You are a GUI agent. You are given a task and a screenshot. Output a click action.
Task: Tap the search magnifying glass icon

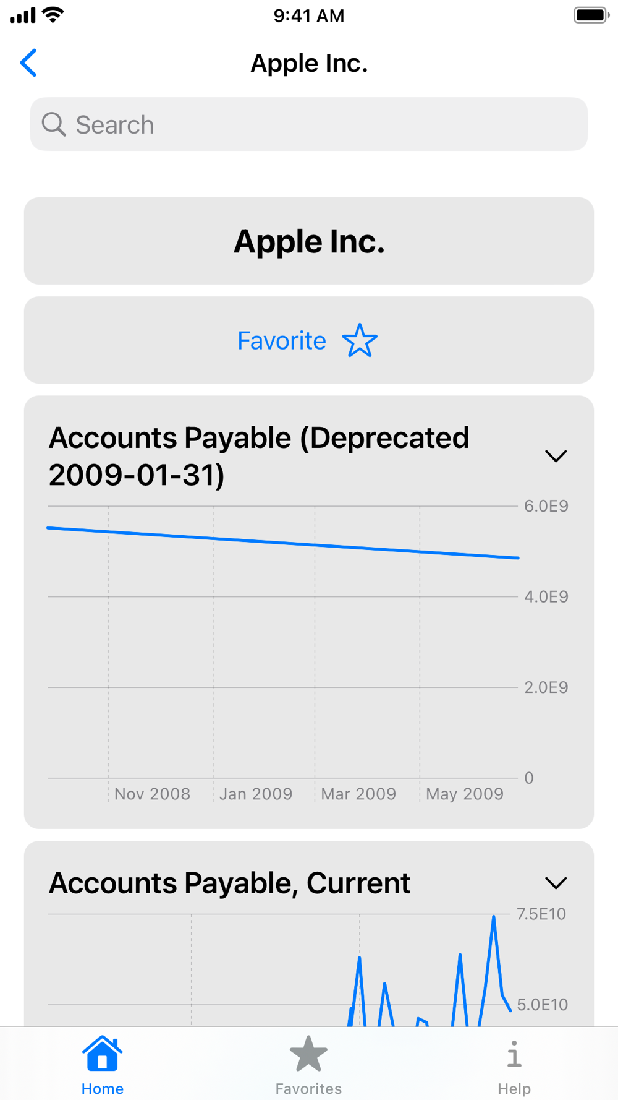tap(54, 124)
